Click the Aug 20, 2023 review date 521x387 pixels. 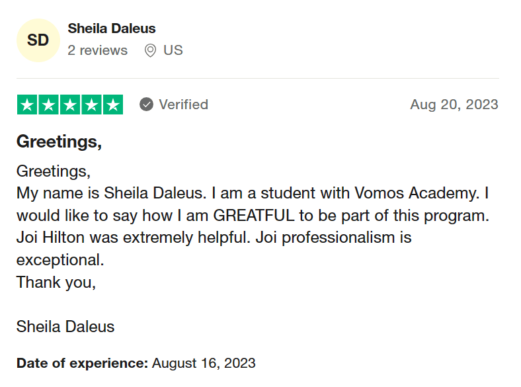pyautogui.click(x=454, y=105)
